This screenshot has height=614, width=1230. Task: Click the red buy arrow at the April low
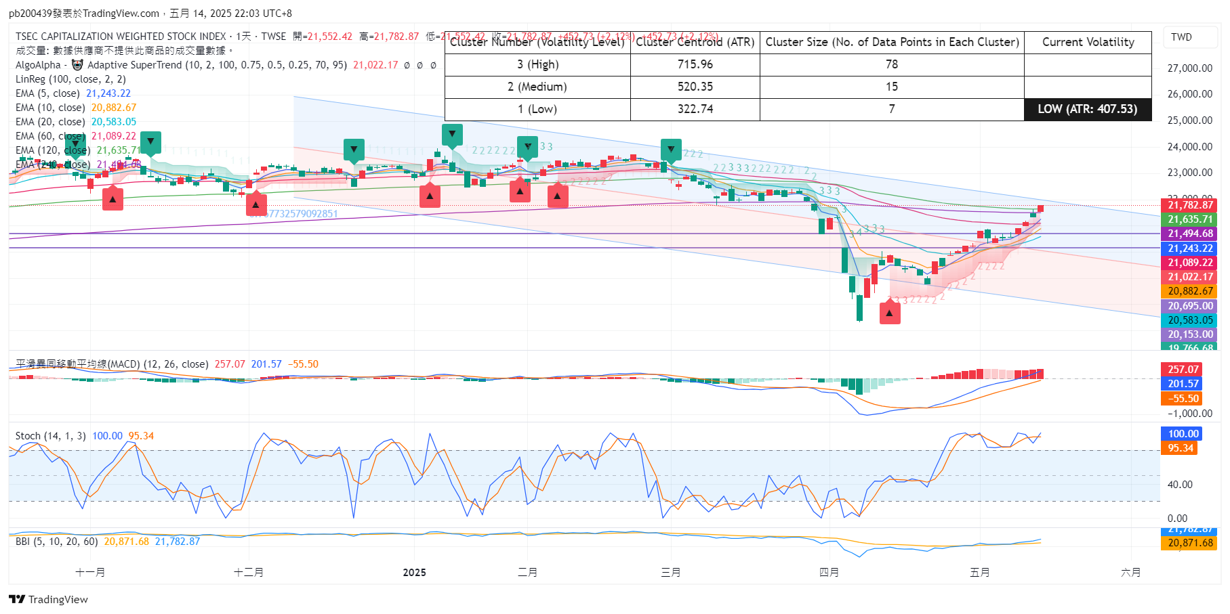click(x=890, y=313)
